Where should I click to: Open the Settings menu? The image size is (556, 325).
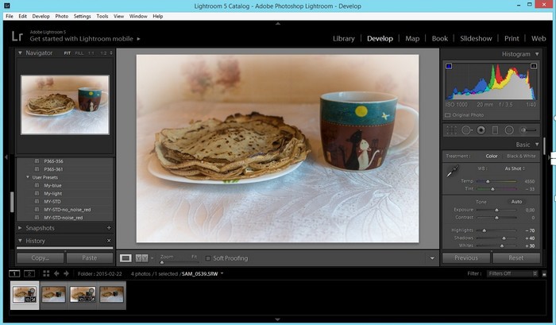[83, 17]
